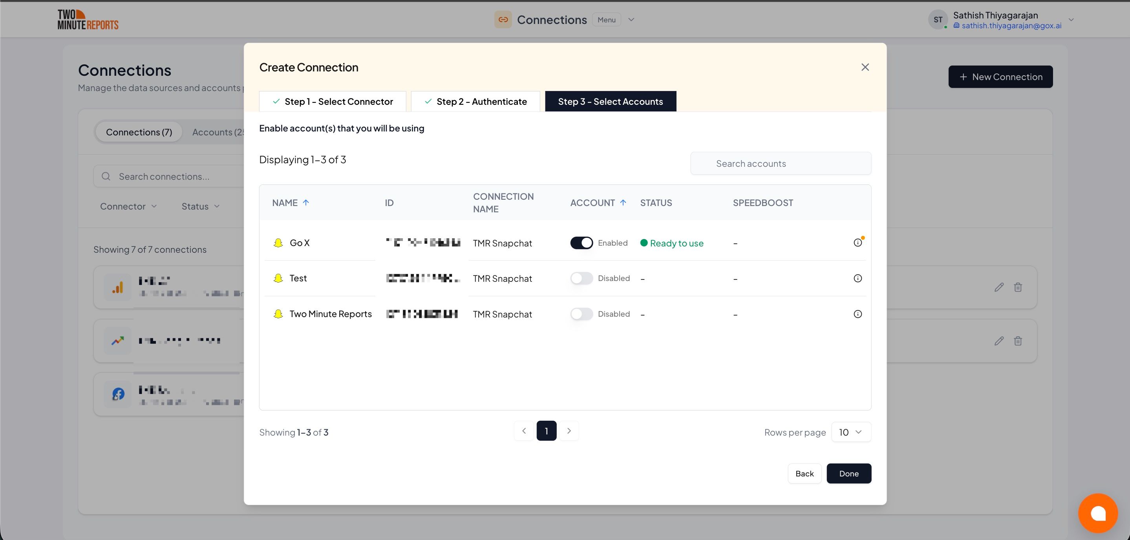Switch to Step 2 - Authenticate tab
This screenshot has height=540, width=1130.
click(475, 102)
